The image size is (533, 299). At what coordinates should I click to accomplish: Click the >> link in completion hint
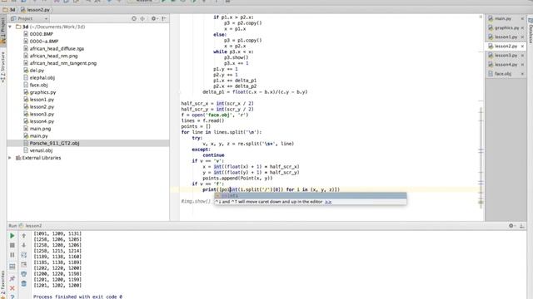pyautogui.click(x=328, y=202)
